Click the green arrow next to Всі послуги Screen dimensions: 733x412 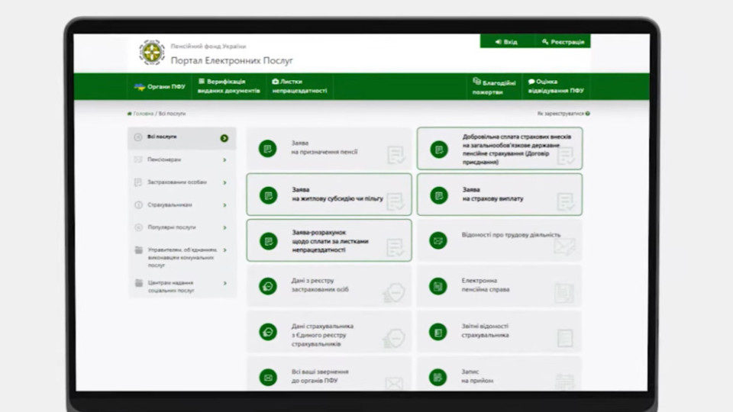(224, 138)
